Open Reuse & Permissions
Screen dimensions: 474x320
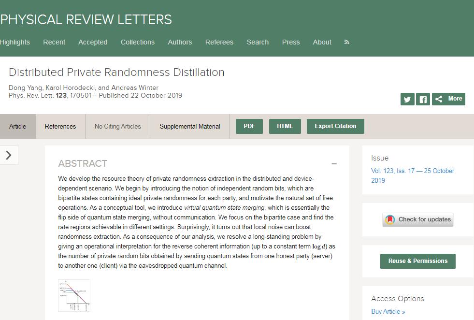tap(418, 261)
